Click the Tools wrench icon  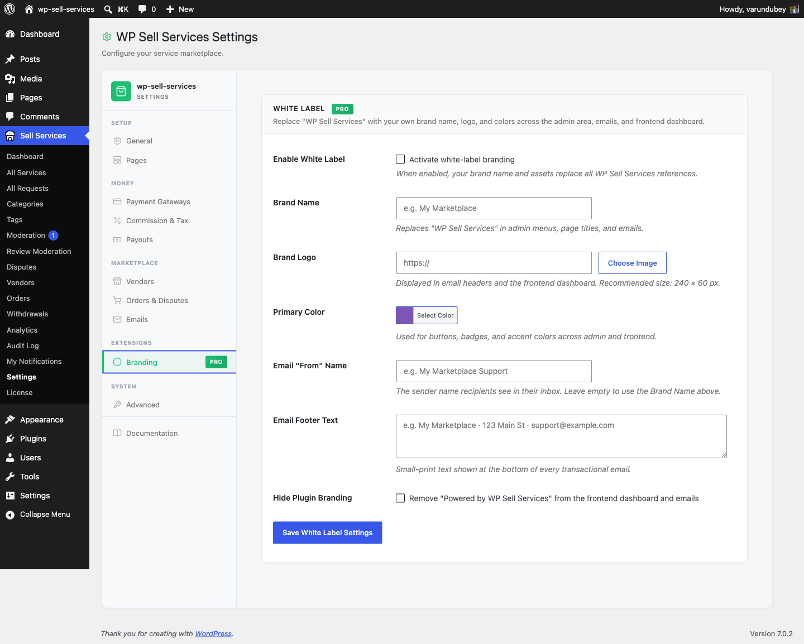(x=10, y=477)
